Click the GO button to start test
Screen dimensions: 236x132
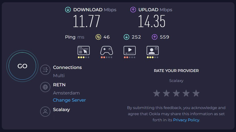click(22, 66)
